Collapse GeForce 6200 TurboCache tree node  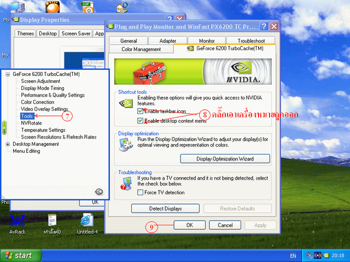[x=8, y=74]
